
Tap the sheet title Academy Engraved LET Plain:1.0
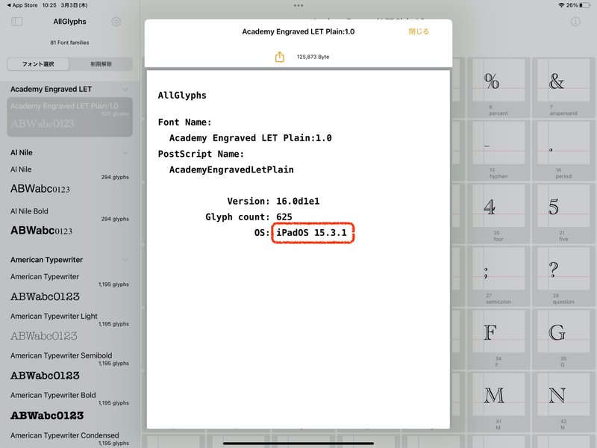pos(298,31)
